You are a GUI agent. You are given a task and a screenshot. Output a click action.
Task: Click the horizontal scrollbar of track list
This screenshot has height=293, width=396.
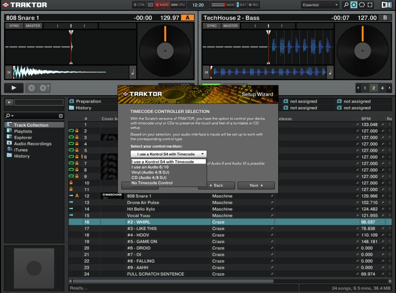coord(173,281)
